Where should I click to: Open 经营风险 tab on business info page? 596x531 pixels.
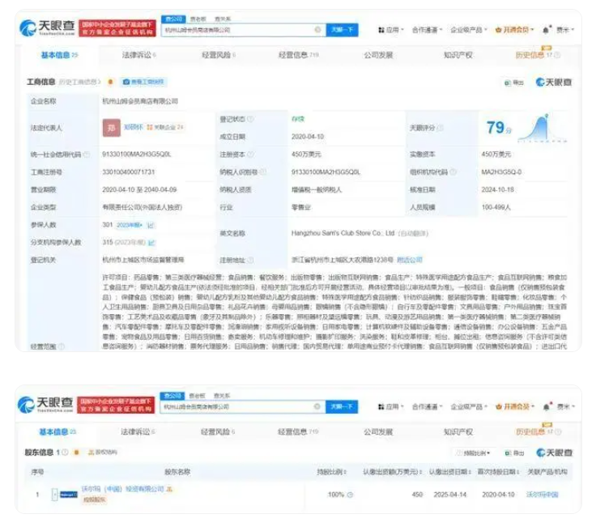(219, 55)
